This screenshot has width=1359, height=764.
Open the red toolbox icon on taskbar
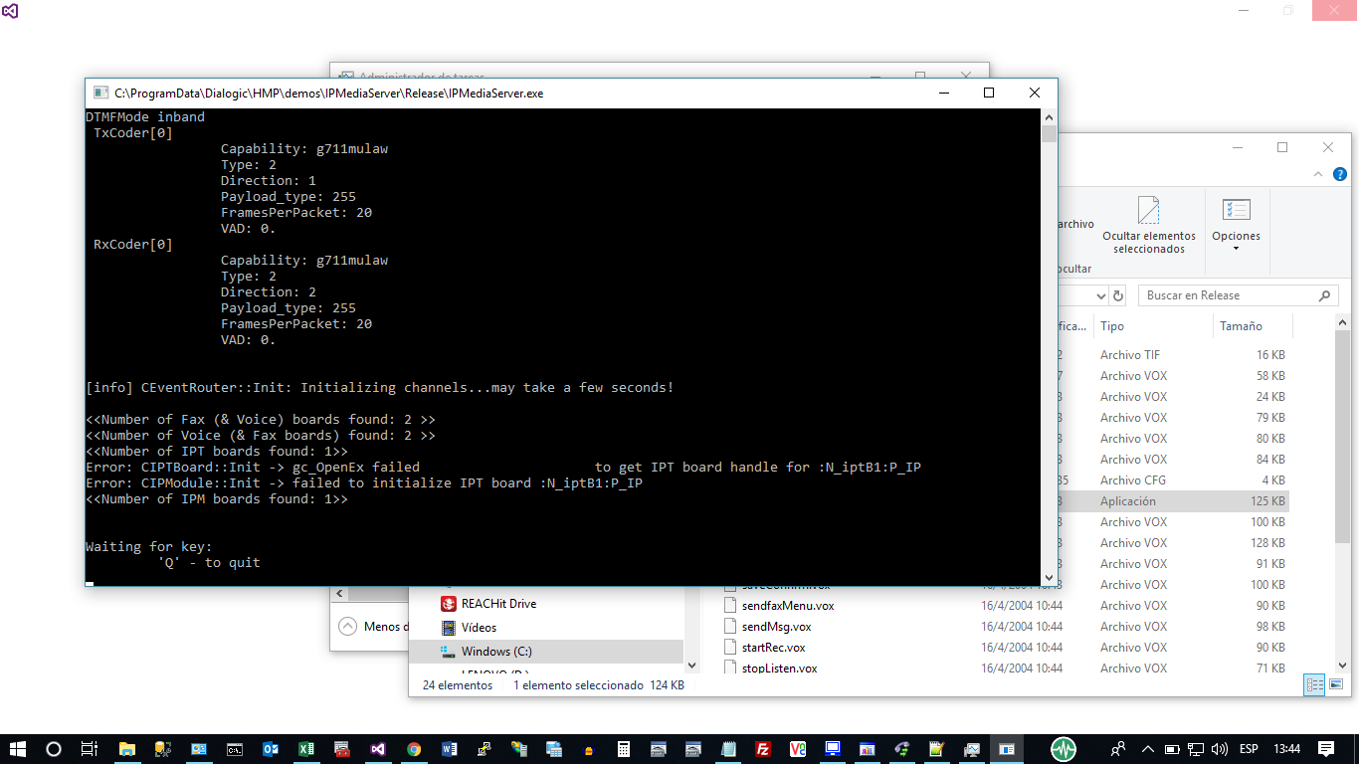pos(341,749)
